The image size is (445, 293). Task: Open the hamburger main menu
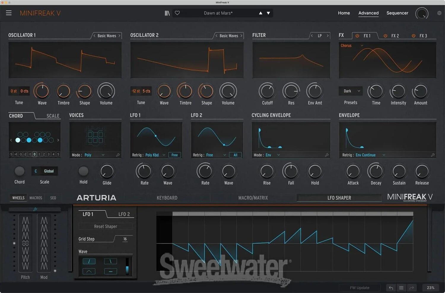pos(9,13)
